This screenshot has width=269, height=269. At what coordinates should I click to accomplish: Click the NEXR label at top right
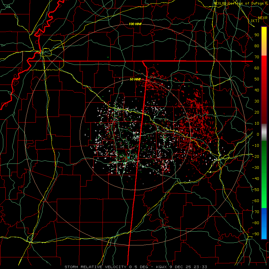[x=263, y=18]
